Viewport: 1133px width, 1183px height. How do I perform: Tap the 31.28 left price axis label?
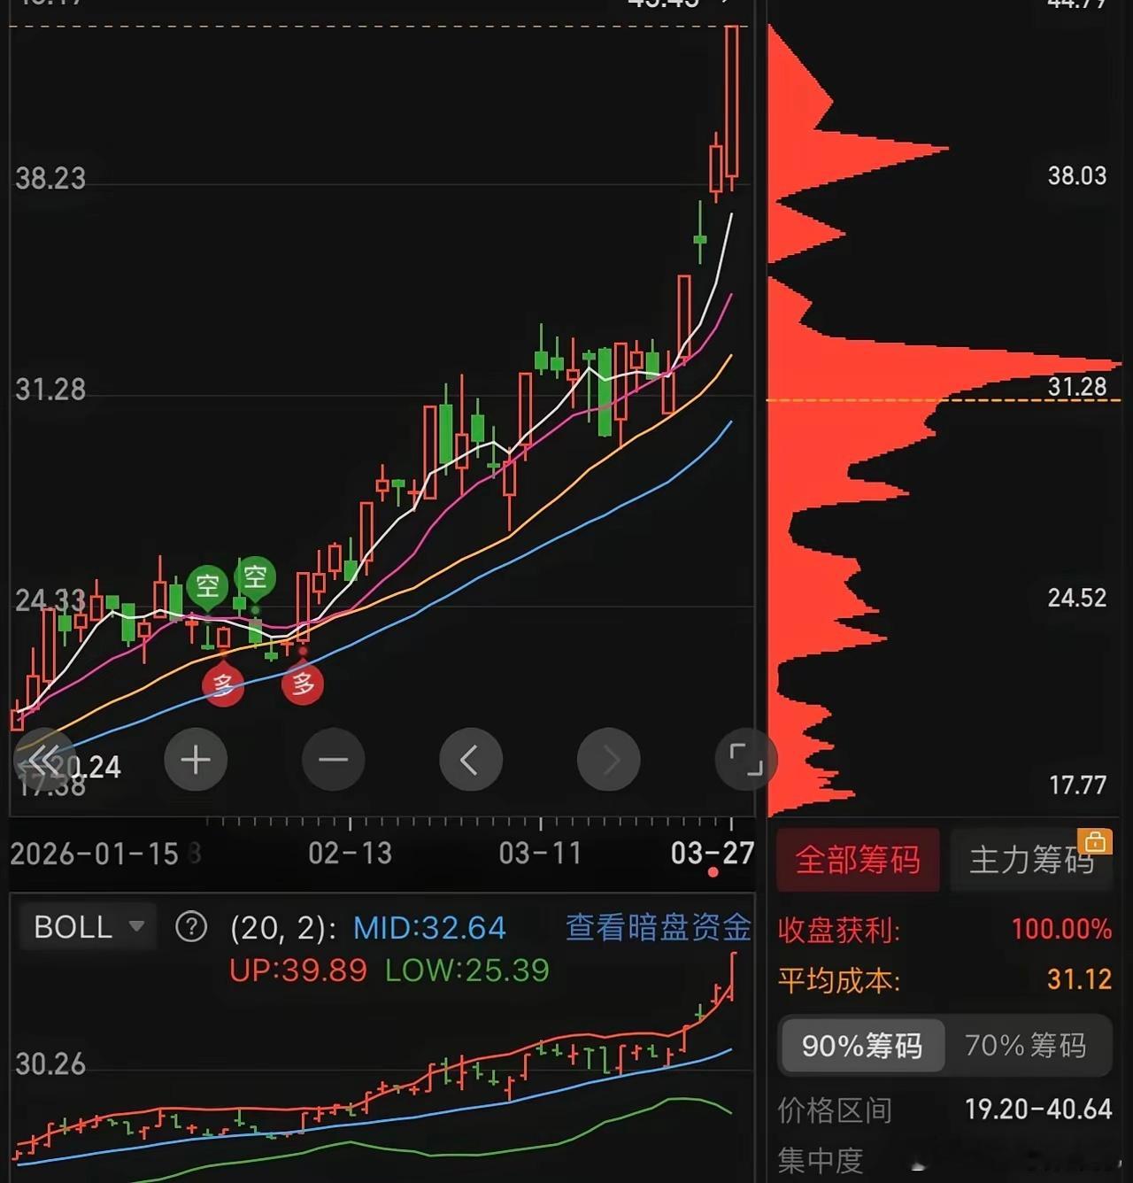(x=50, y=390)
